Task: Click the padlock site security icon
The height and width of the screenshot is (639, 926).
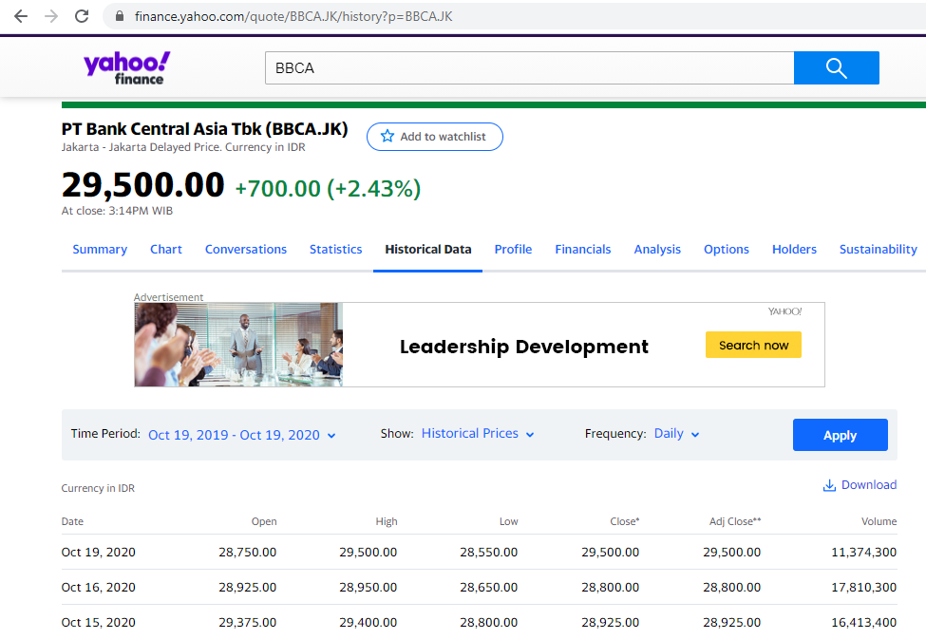Action: [120, 16]
